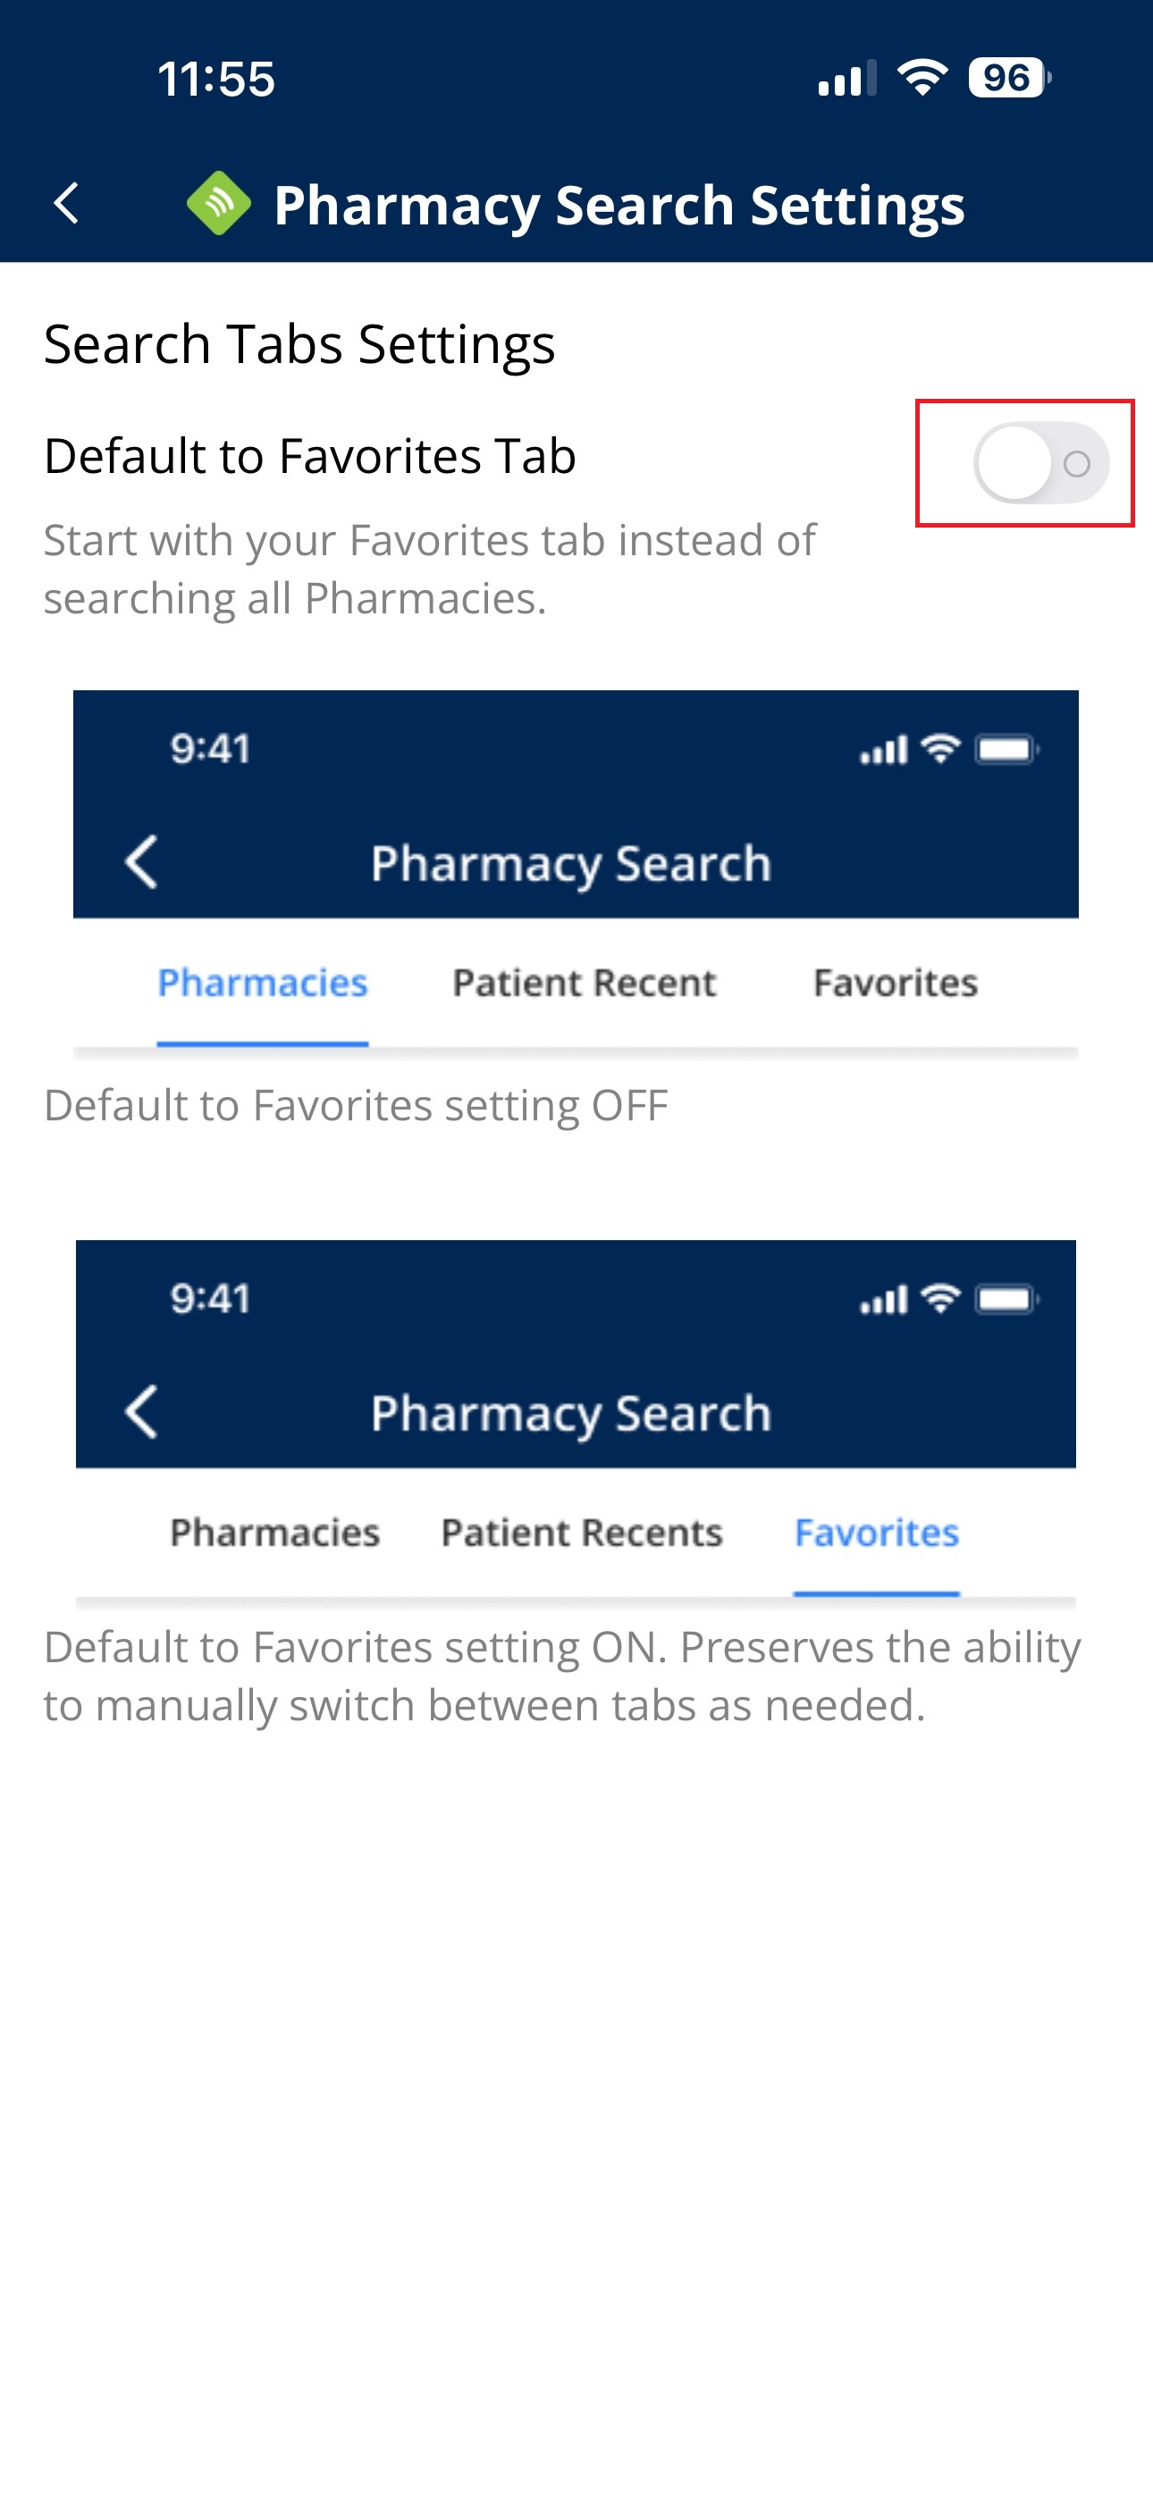Tap the cellular signal bars in the top status bar
The height and width of the screenshot is (2500, 1153).
pyautogui.click(x=846, y=79)
